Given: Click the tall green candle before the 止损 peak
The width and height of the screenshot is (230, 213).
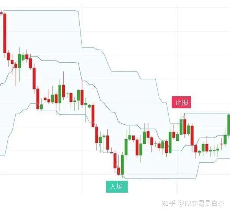Looking at the screenshot, I should [170, 142].
